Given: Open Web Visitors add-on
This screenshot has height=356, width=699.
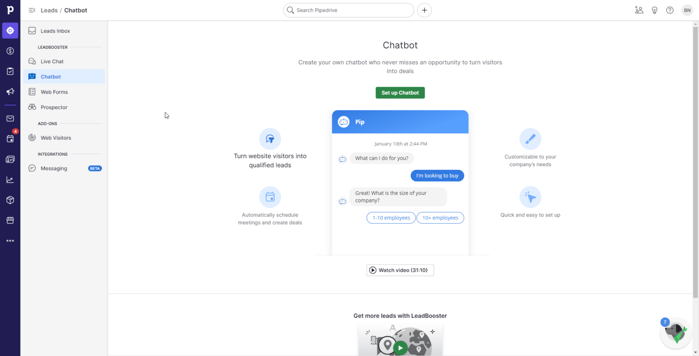Looking at the screenshot, I should [x=64, y=138].
